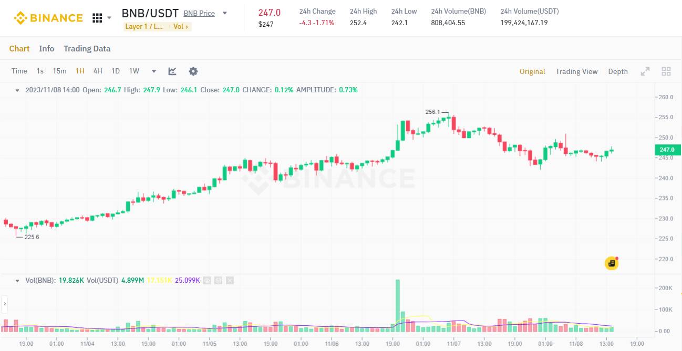Screen dimensions: 682x351
Task: Click the 225.6 low price marker
Action: [32, 237]
